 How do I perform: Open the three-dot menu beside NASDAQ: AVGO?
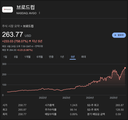pyautogui.click(x=40, y=13)
